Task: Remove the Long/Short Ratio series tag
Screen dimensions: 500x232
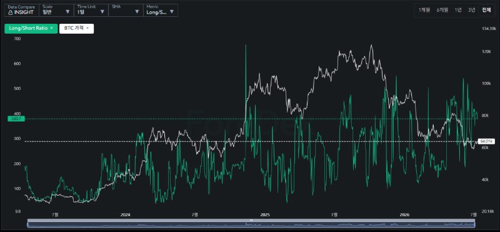Action: 52,28
